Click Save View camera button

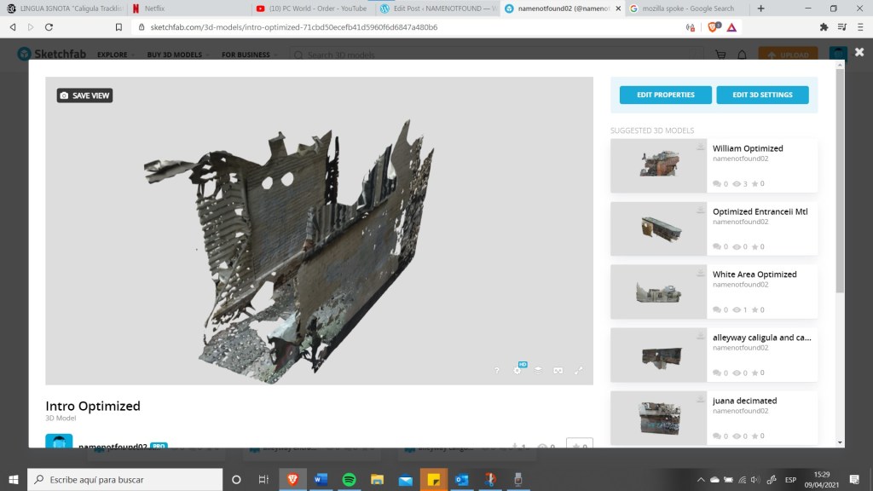point(84,95)
